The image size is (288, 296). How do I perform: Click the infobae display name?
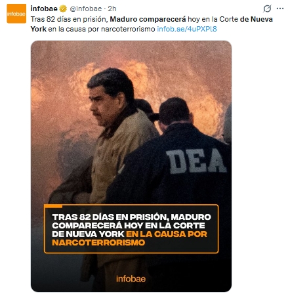[44, 9]
